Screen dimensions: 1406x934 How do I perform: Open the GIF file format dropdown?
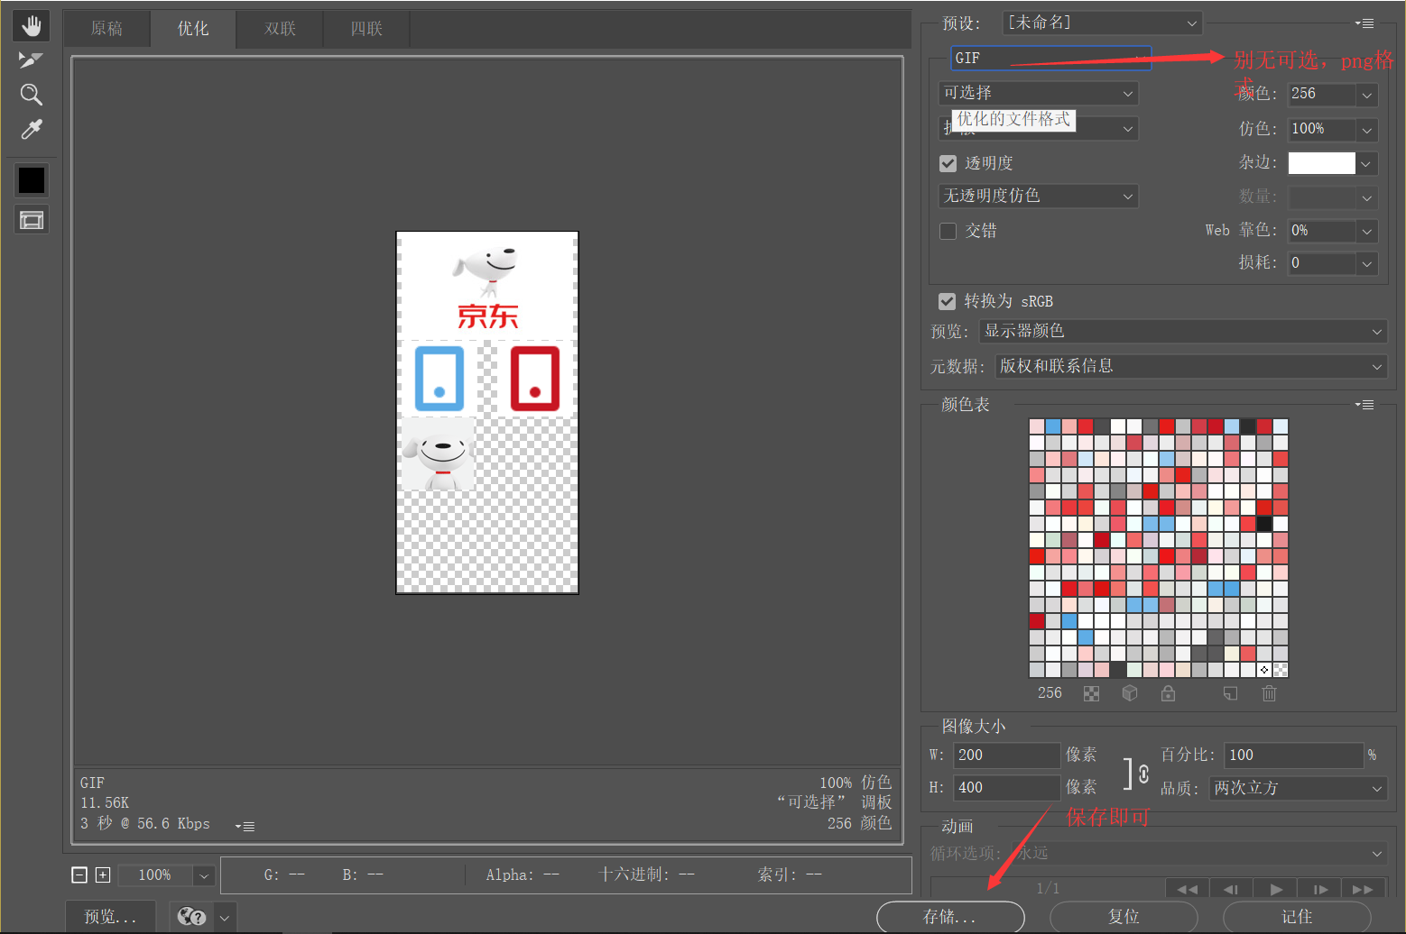click(x=1051, y=58)
